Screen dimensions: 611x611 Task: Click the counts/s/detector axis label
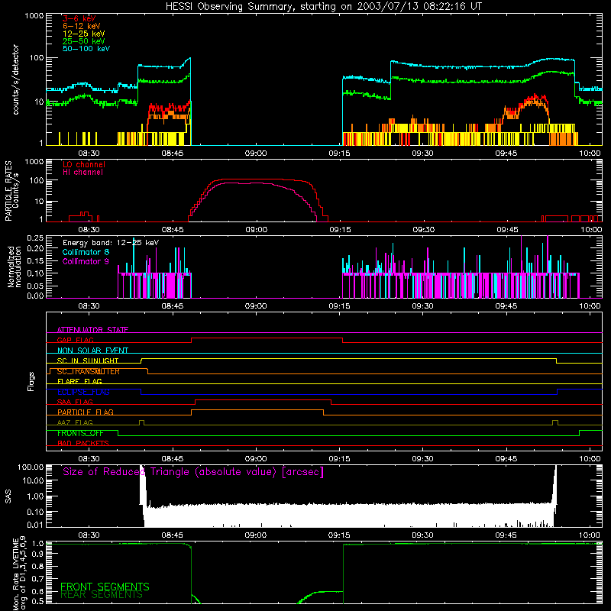tap(15, 79)
